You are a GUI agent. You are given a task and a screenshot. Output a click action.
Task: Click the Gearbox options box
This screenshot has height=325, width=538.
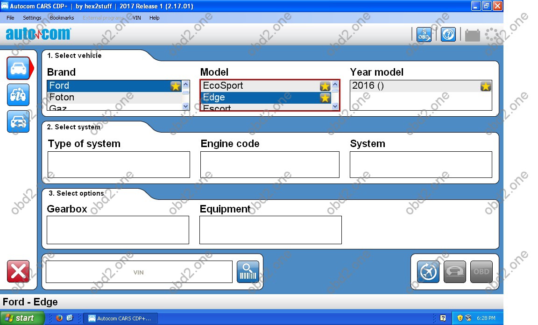tap(118, 230)
